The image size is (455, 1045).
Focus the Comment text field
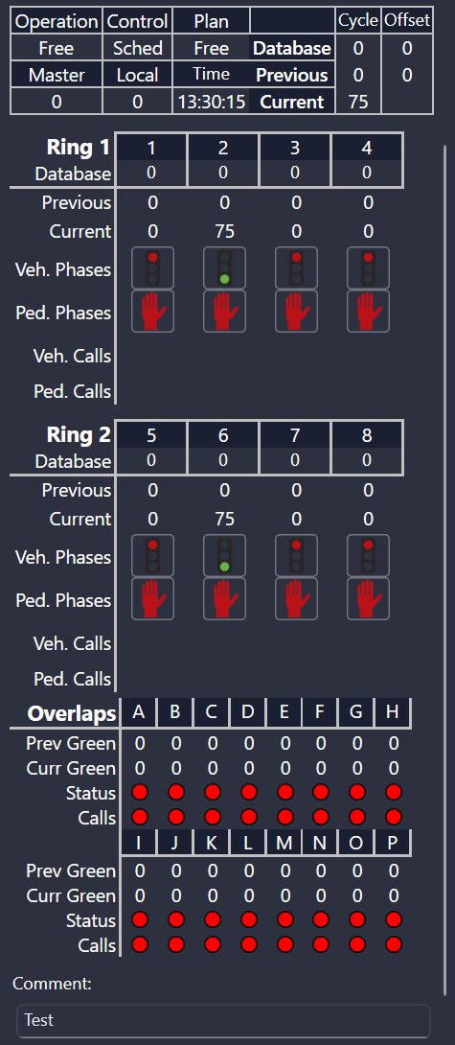[x=223, y=1020]
